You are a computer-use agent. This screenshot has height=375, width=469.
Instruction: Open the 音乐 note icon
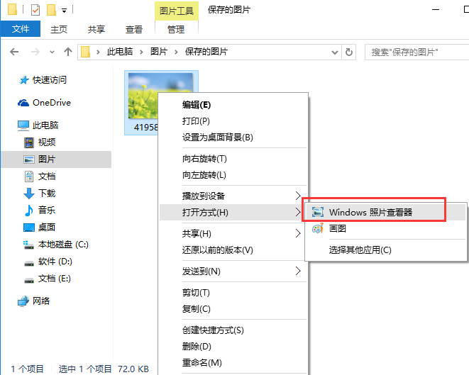coord(29,211)
